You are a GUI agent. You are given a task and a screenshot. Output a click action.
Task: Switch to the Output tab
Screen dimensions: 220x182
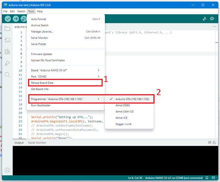pyautogui.click(x=19, y=143)
